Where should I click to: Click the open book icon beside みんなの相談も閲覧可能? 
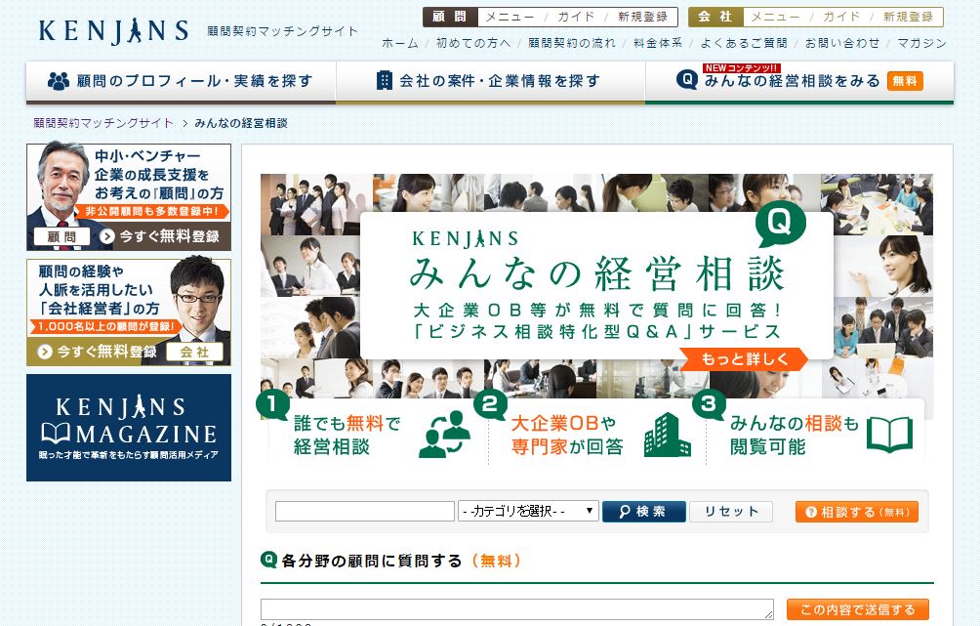[889, 434]
